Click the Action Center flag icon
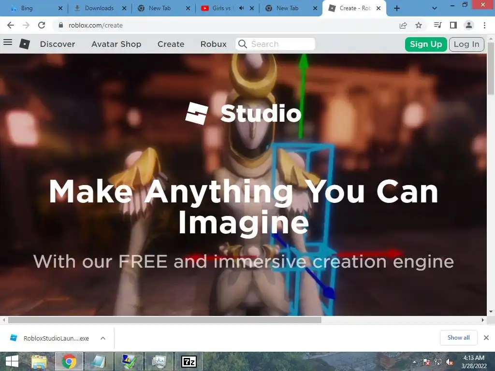This screenshot has height=371, width=495. coord(426,362)
